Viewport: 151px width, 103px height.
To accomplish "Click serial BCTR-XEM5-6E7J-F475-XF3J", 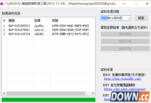I will point(71,34).
